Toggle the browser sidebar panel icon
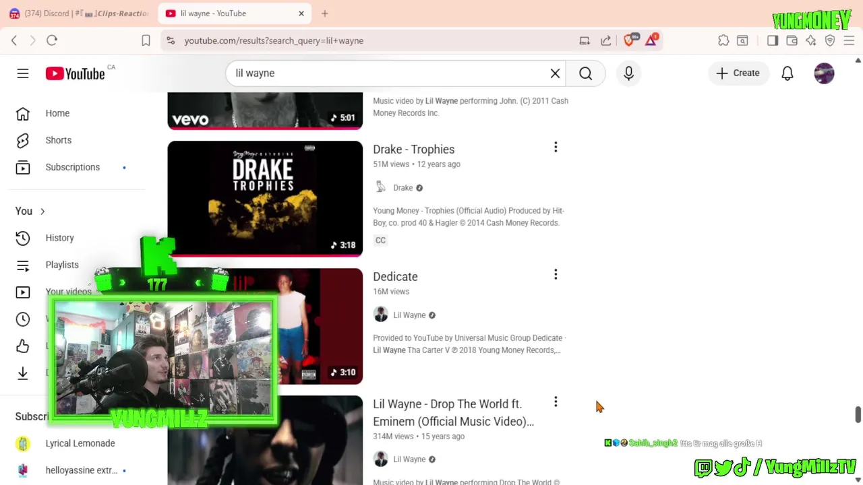This screenshot has height=485, width=863. 773,41
